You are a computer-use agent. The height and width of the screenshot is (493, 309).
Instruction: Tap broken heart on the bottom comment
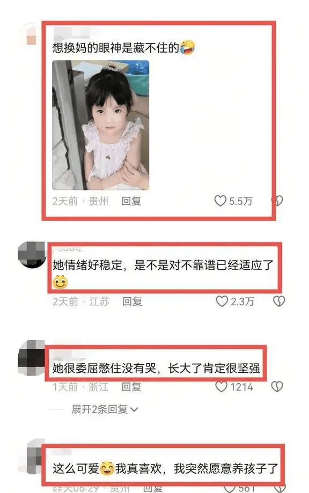tap(279, 489)
